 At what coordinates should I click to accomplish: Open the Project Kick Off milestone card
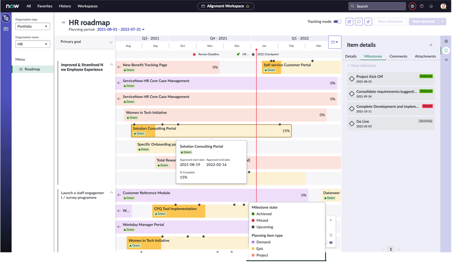click(391, 79)
